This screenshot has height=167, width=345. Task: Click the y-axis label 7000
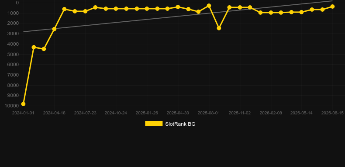(x=13, y=75)
